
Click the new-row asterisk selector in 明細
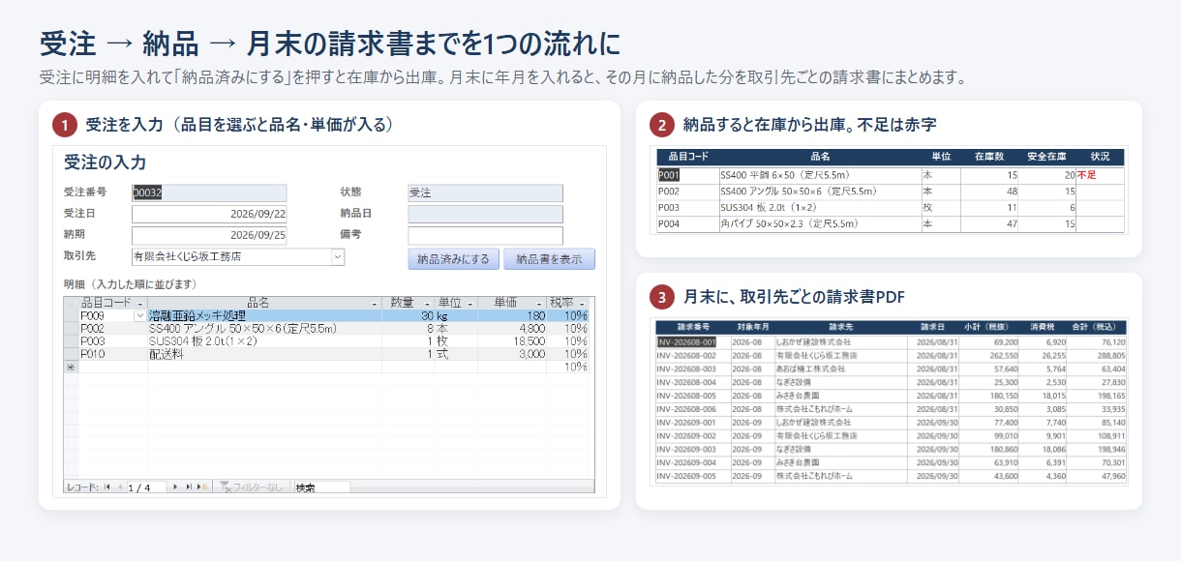pyautogui.click(x=71, y=368)
